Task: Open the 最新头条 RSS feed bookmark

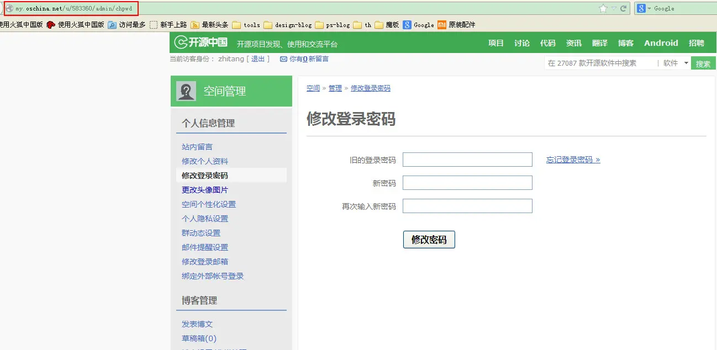Action: coord(209,25)
